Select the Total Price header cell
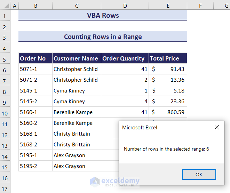 (168, 58)
